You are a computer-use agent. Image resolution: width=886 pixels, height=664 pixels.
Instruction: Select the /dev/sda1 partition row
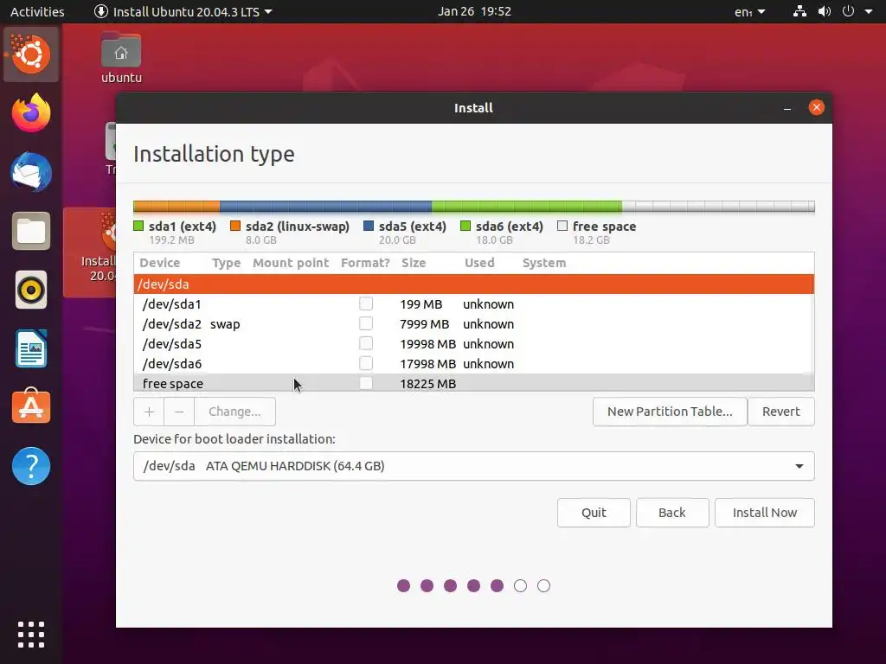click(x=473, y=303)
